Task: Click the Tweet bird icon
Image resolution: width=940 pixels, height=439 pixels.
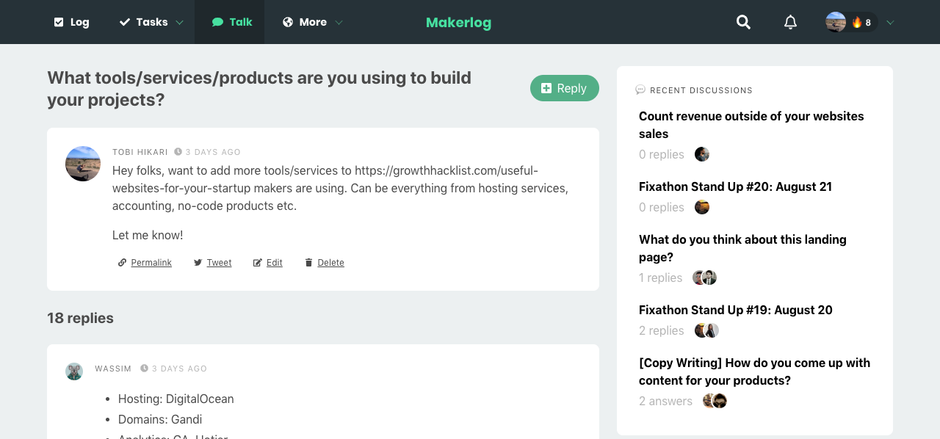Action: tap(198, 263)
